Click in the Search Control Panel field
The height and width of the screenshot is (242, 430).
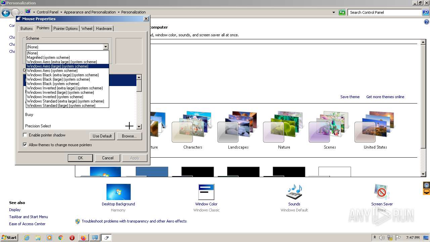click(385, 12)
